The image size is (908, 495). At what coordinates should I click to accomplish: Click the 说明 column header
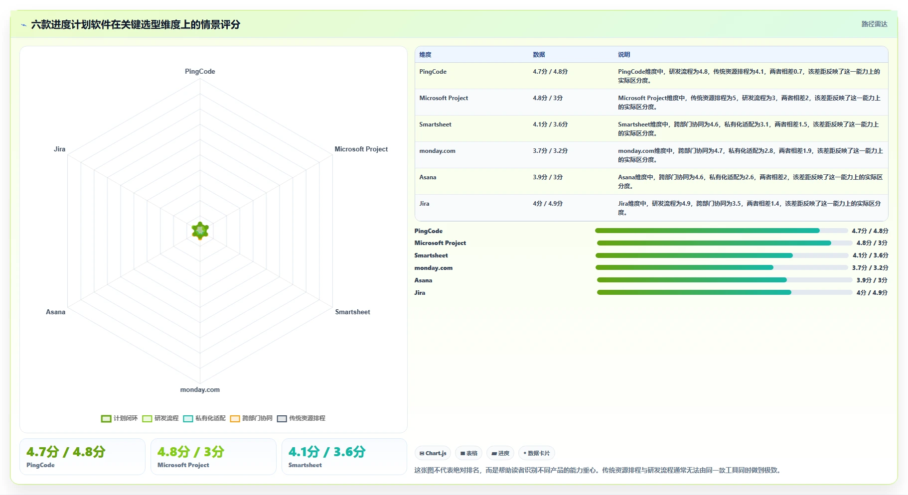(x=624, y=55)
